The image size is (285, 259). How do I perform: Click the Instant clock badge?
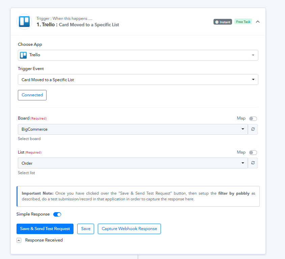pyautogui.click(x=223, y=22)
